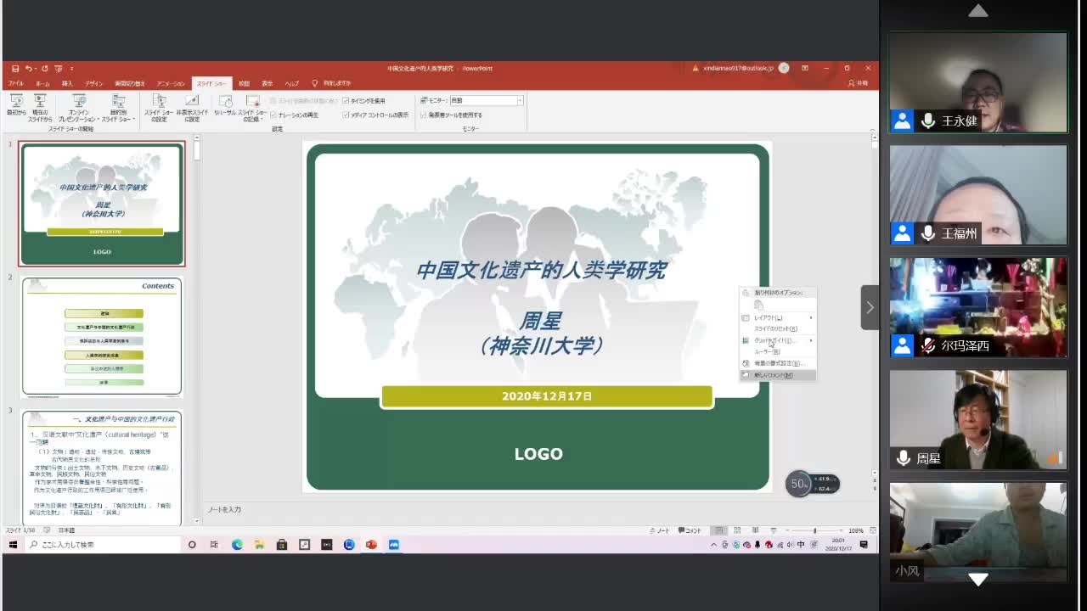Screen dimensions: 1087x611
Task: Click the Tell Me lightbulb search box
Action: click(332, 83)
